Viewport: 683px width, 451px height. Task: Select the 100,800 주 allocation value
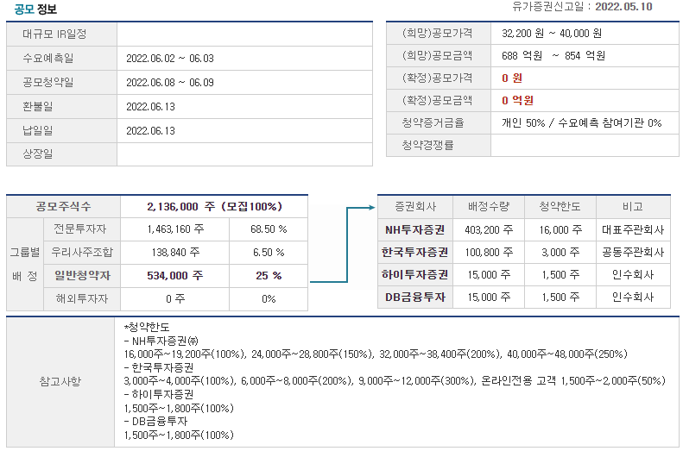(489, 253)
